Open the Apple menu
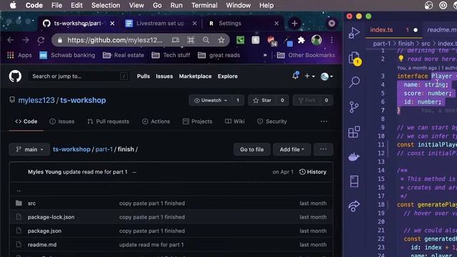Screen dimensions: 457x257 (13, 5)
